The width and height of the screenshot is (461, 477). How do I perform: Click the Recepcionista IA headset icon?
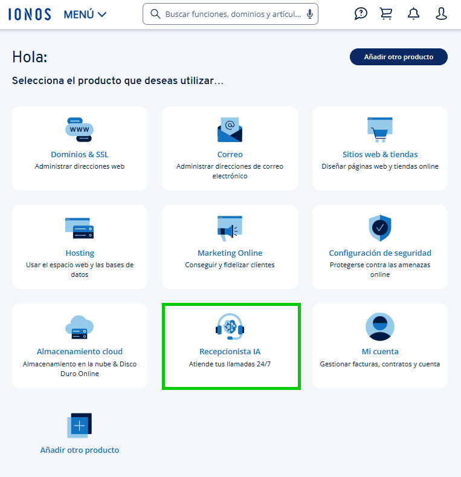[230, 327]
